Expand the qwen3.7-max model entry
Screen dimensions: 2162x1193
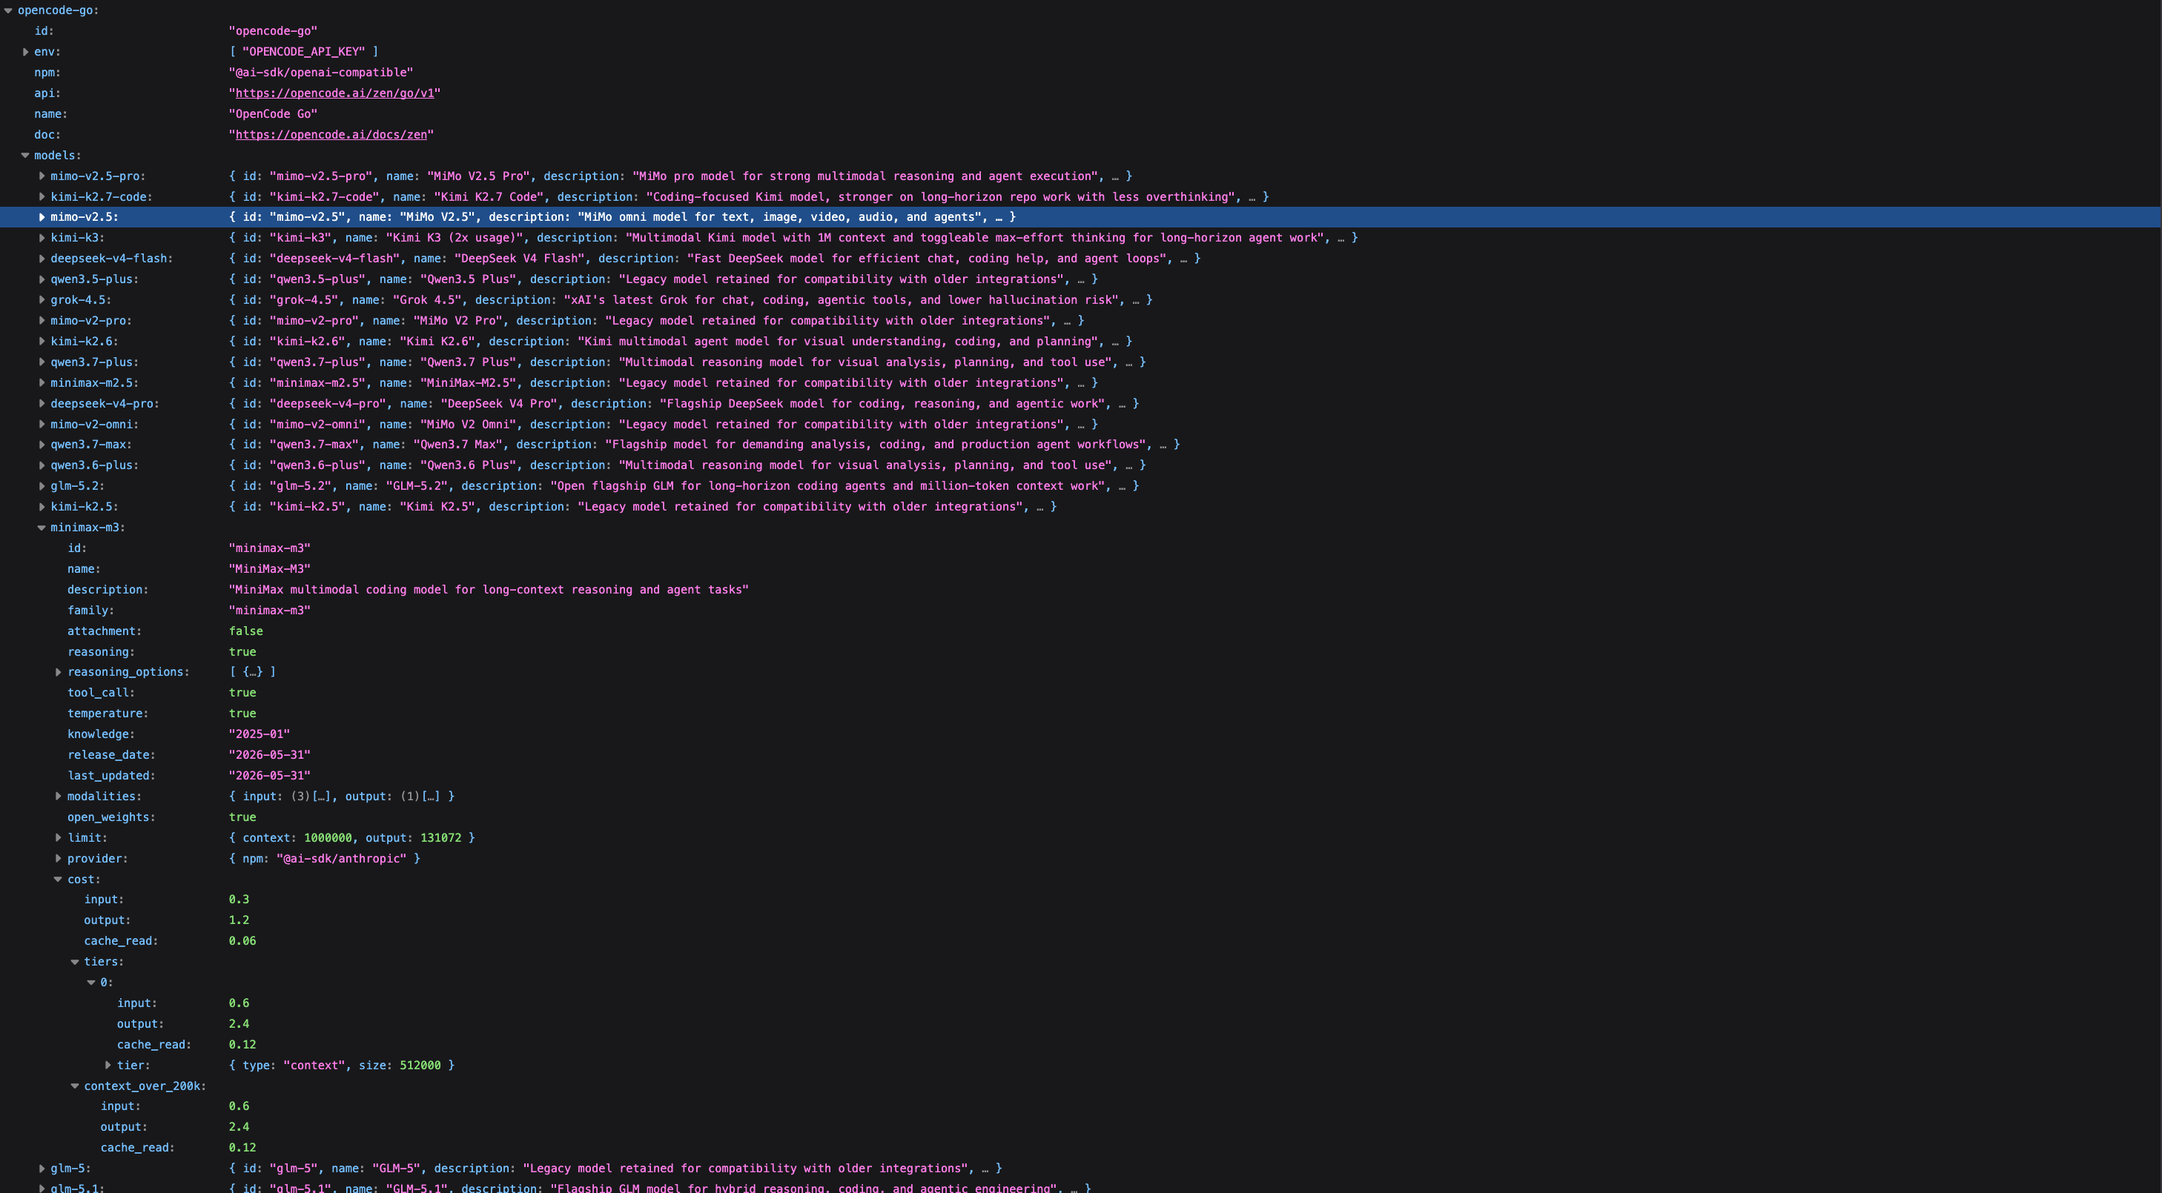click(42, 445)
